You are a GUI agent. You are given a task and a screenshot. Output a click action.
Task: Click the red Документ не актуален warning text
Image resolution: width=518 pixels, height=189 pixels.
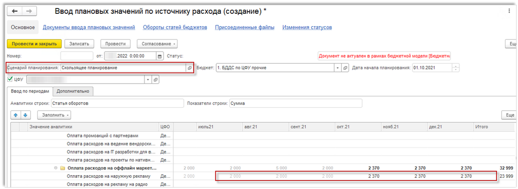click(384, 56)
